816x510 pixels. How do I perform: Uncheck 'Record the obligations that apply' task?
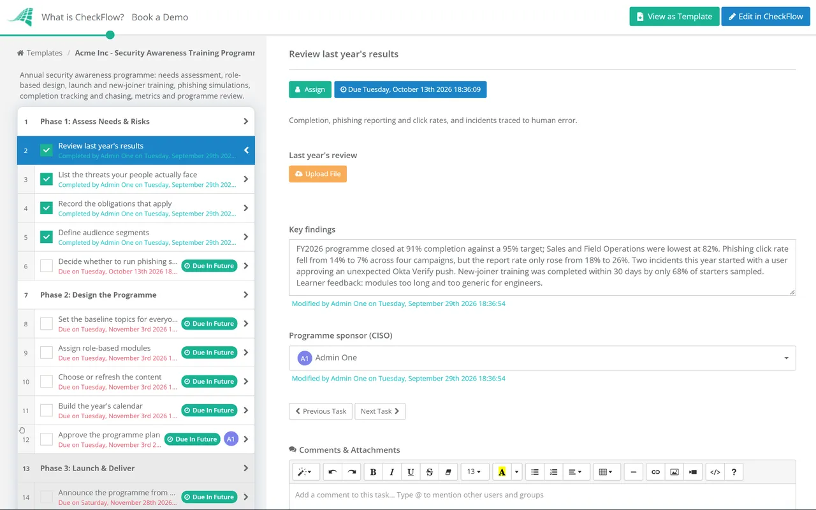pyautogui.click(x=47, y=208)
